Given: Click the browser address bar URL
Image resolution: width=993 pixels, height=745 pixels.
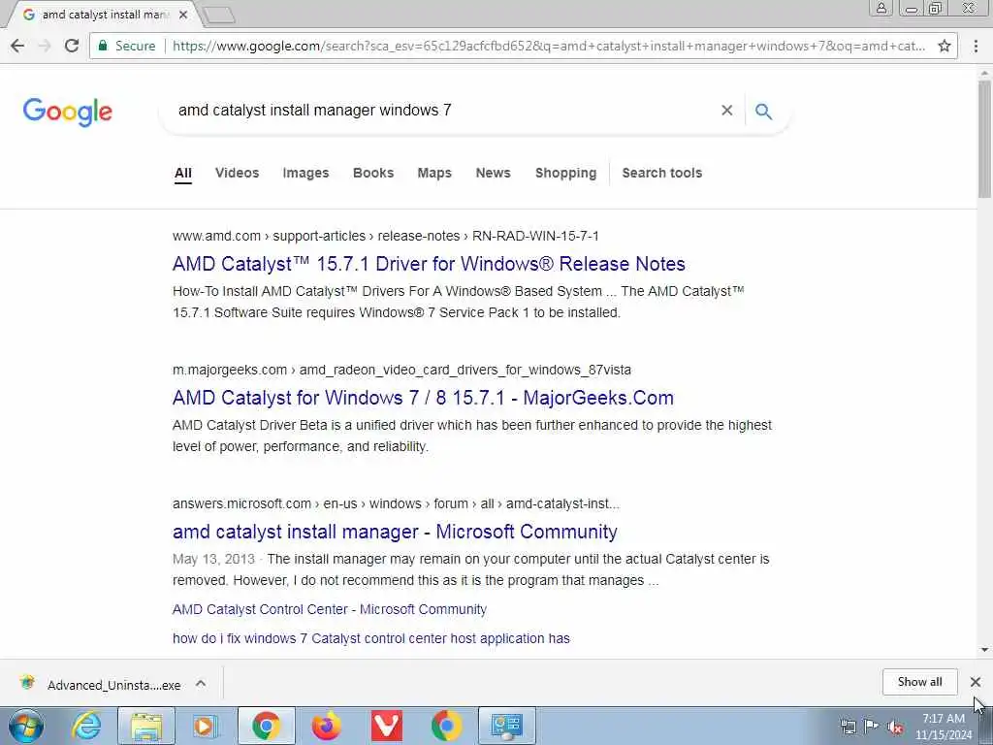Looking at the screenshot, I should tap(549, 46).
